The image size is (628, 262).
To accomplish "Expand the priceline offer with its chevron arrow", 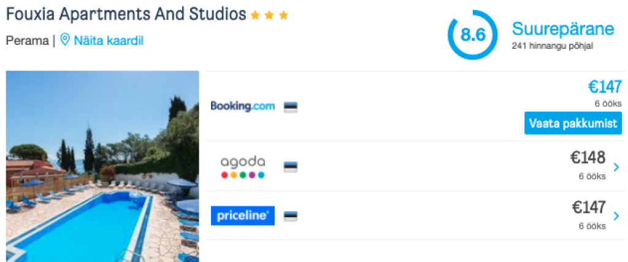I will point(616,216).
